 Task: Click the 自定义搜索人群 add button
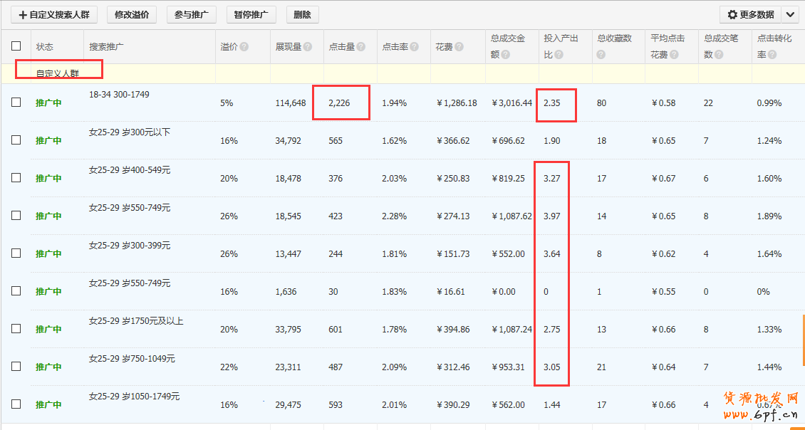pyautogui.click(x=53, y=14)
